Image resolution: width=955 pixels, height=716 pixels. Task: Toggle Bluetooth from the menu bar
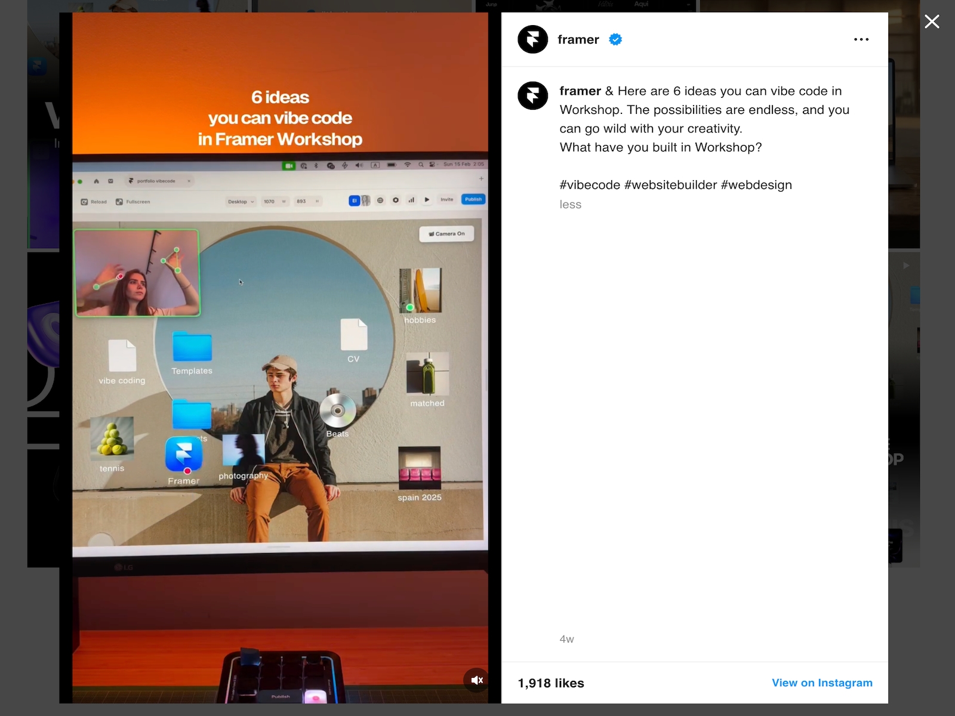316,165
